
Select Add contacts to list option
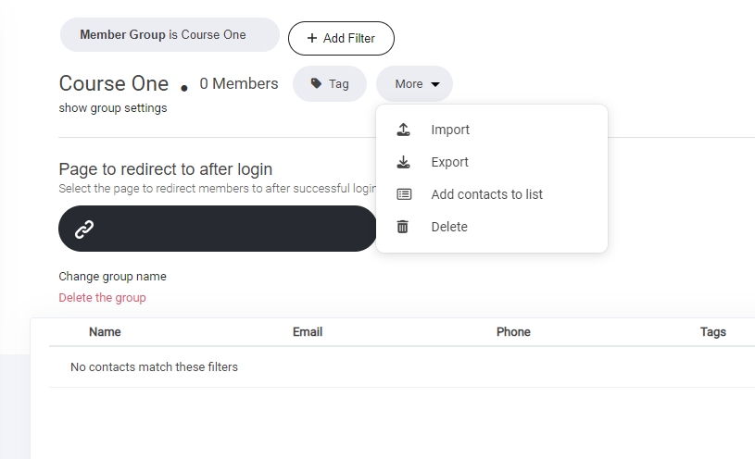(x=486, y=194)
